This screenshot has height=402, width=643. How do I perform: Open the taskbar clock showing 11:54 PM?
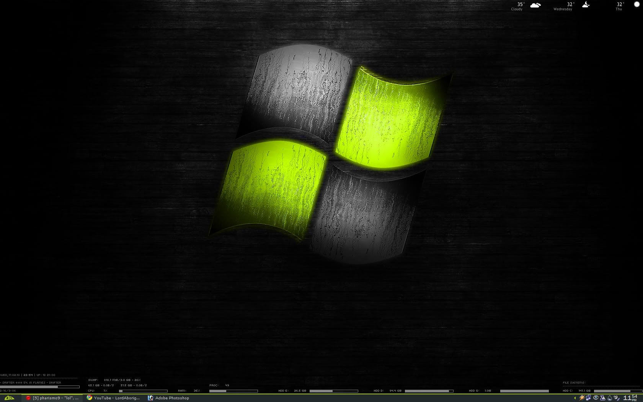pyautogui.click(x=630, y=398)
